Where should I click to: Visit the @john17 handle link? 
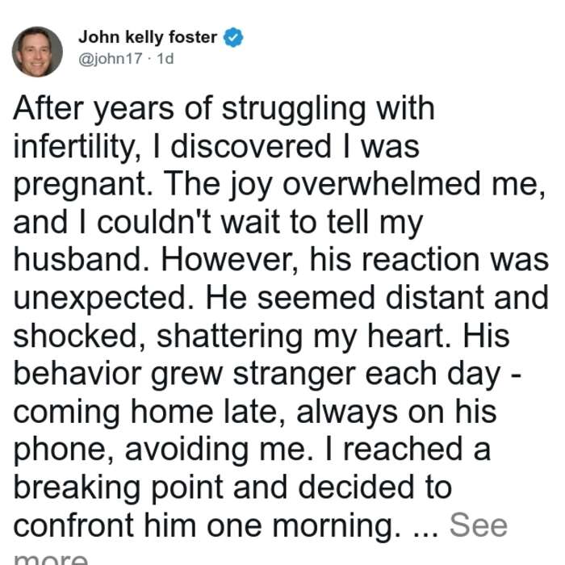(x=111, y=58)
